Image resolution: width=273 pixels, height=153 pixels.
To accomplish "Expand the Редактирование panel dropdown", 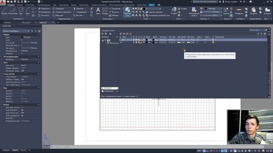I will click(x=66, y=19).
